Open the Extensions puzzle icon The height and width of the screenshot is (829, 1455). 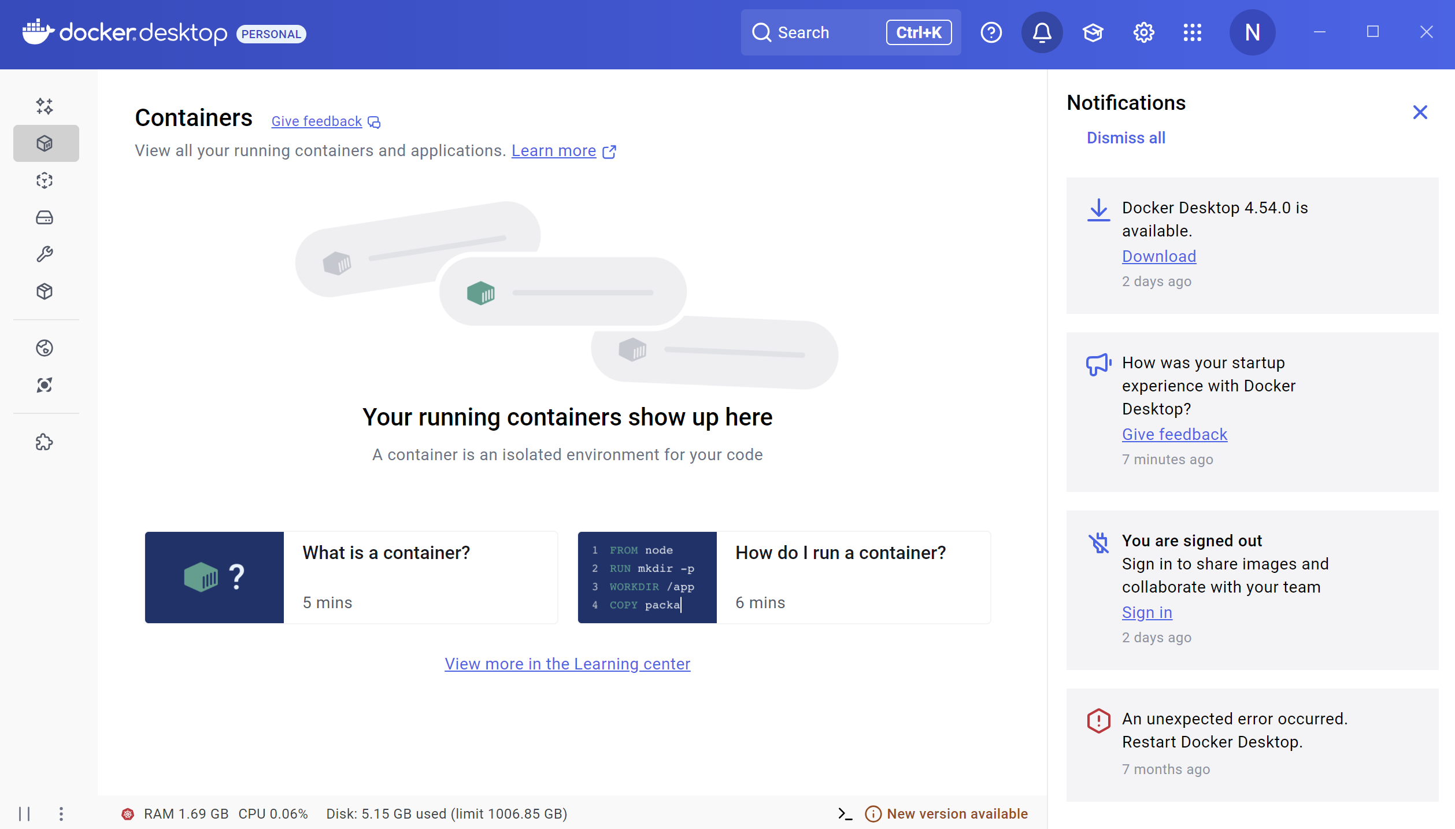[x=45, y=443]
